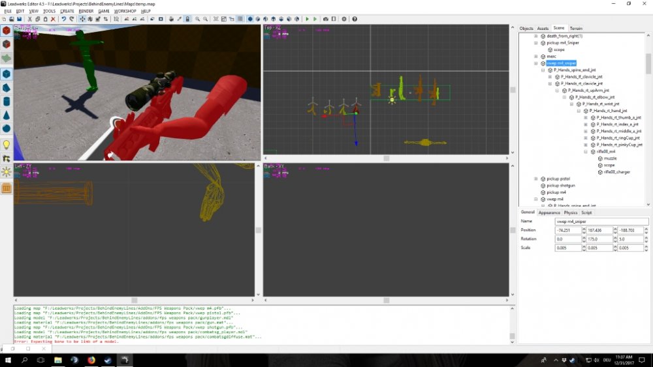Open the WORKSHOP menu
This screenshot has height=367, width=653.
125,11
